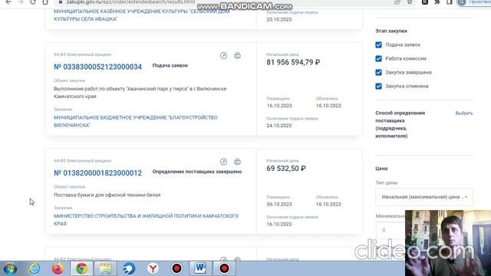491x276 pixels.
Task: Click the 'Этап закупки' filter heading
Action: [x=391, y=31]
